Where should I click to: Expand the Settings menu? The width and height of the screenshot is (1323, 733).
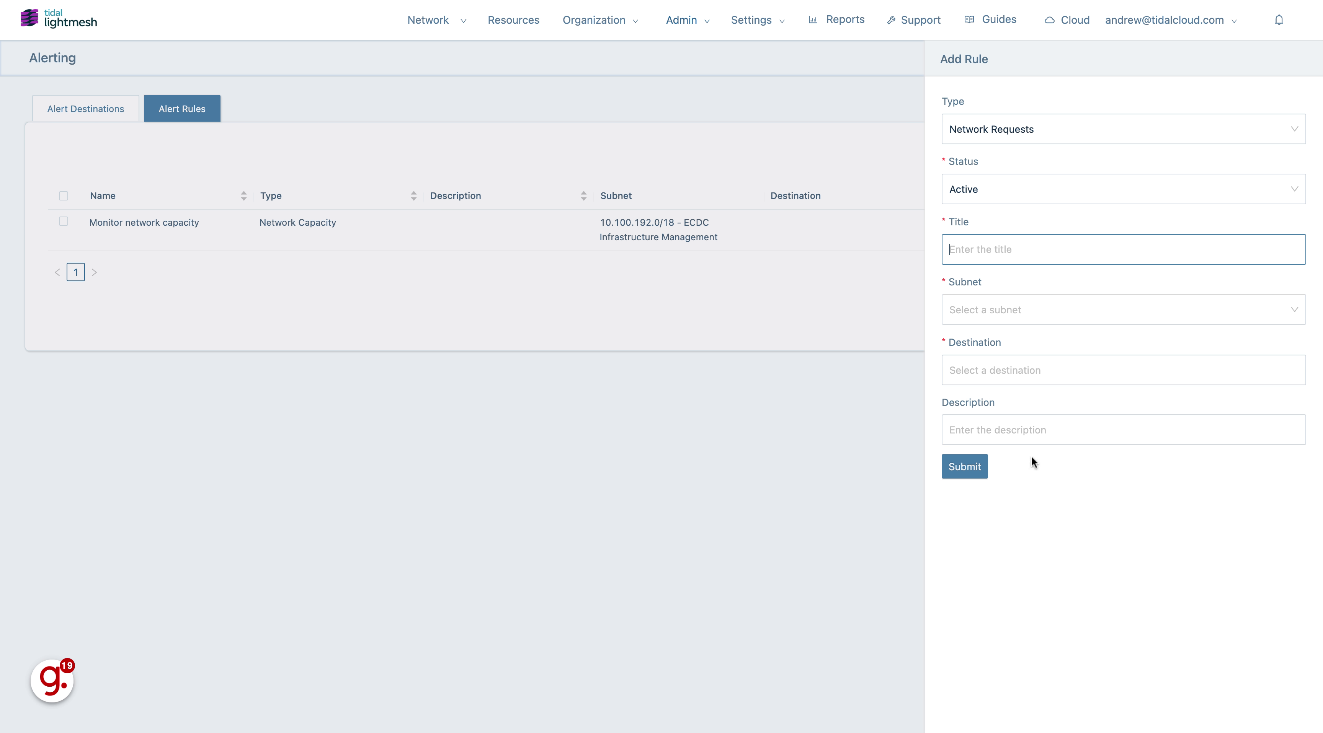pyautogui.click(x=758, y=20)
